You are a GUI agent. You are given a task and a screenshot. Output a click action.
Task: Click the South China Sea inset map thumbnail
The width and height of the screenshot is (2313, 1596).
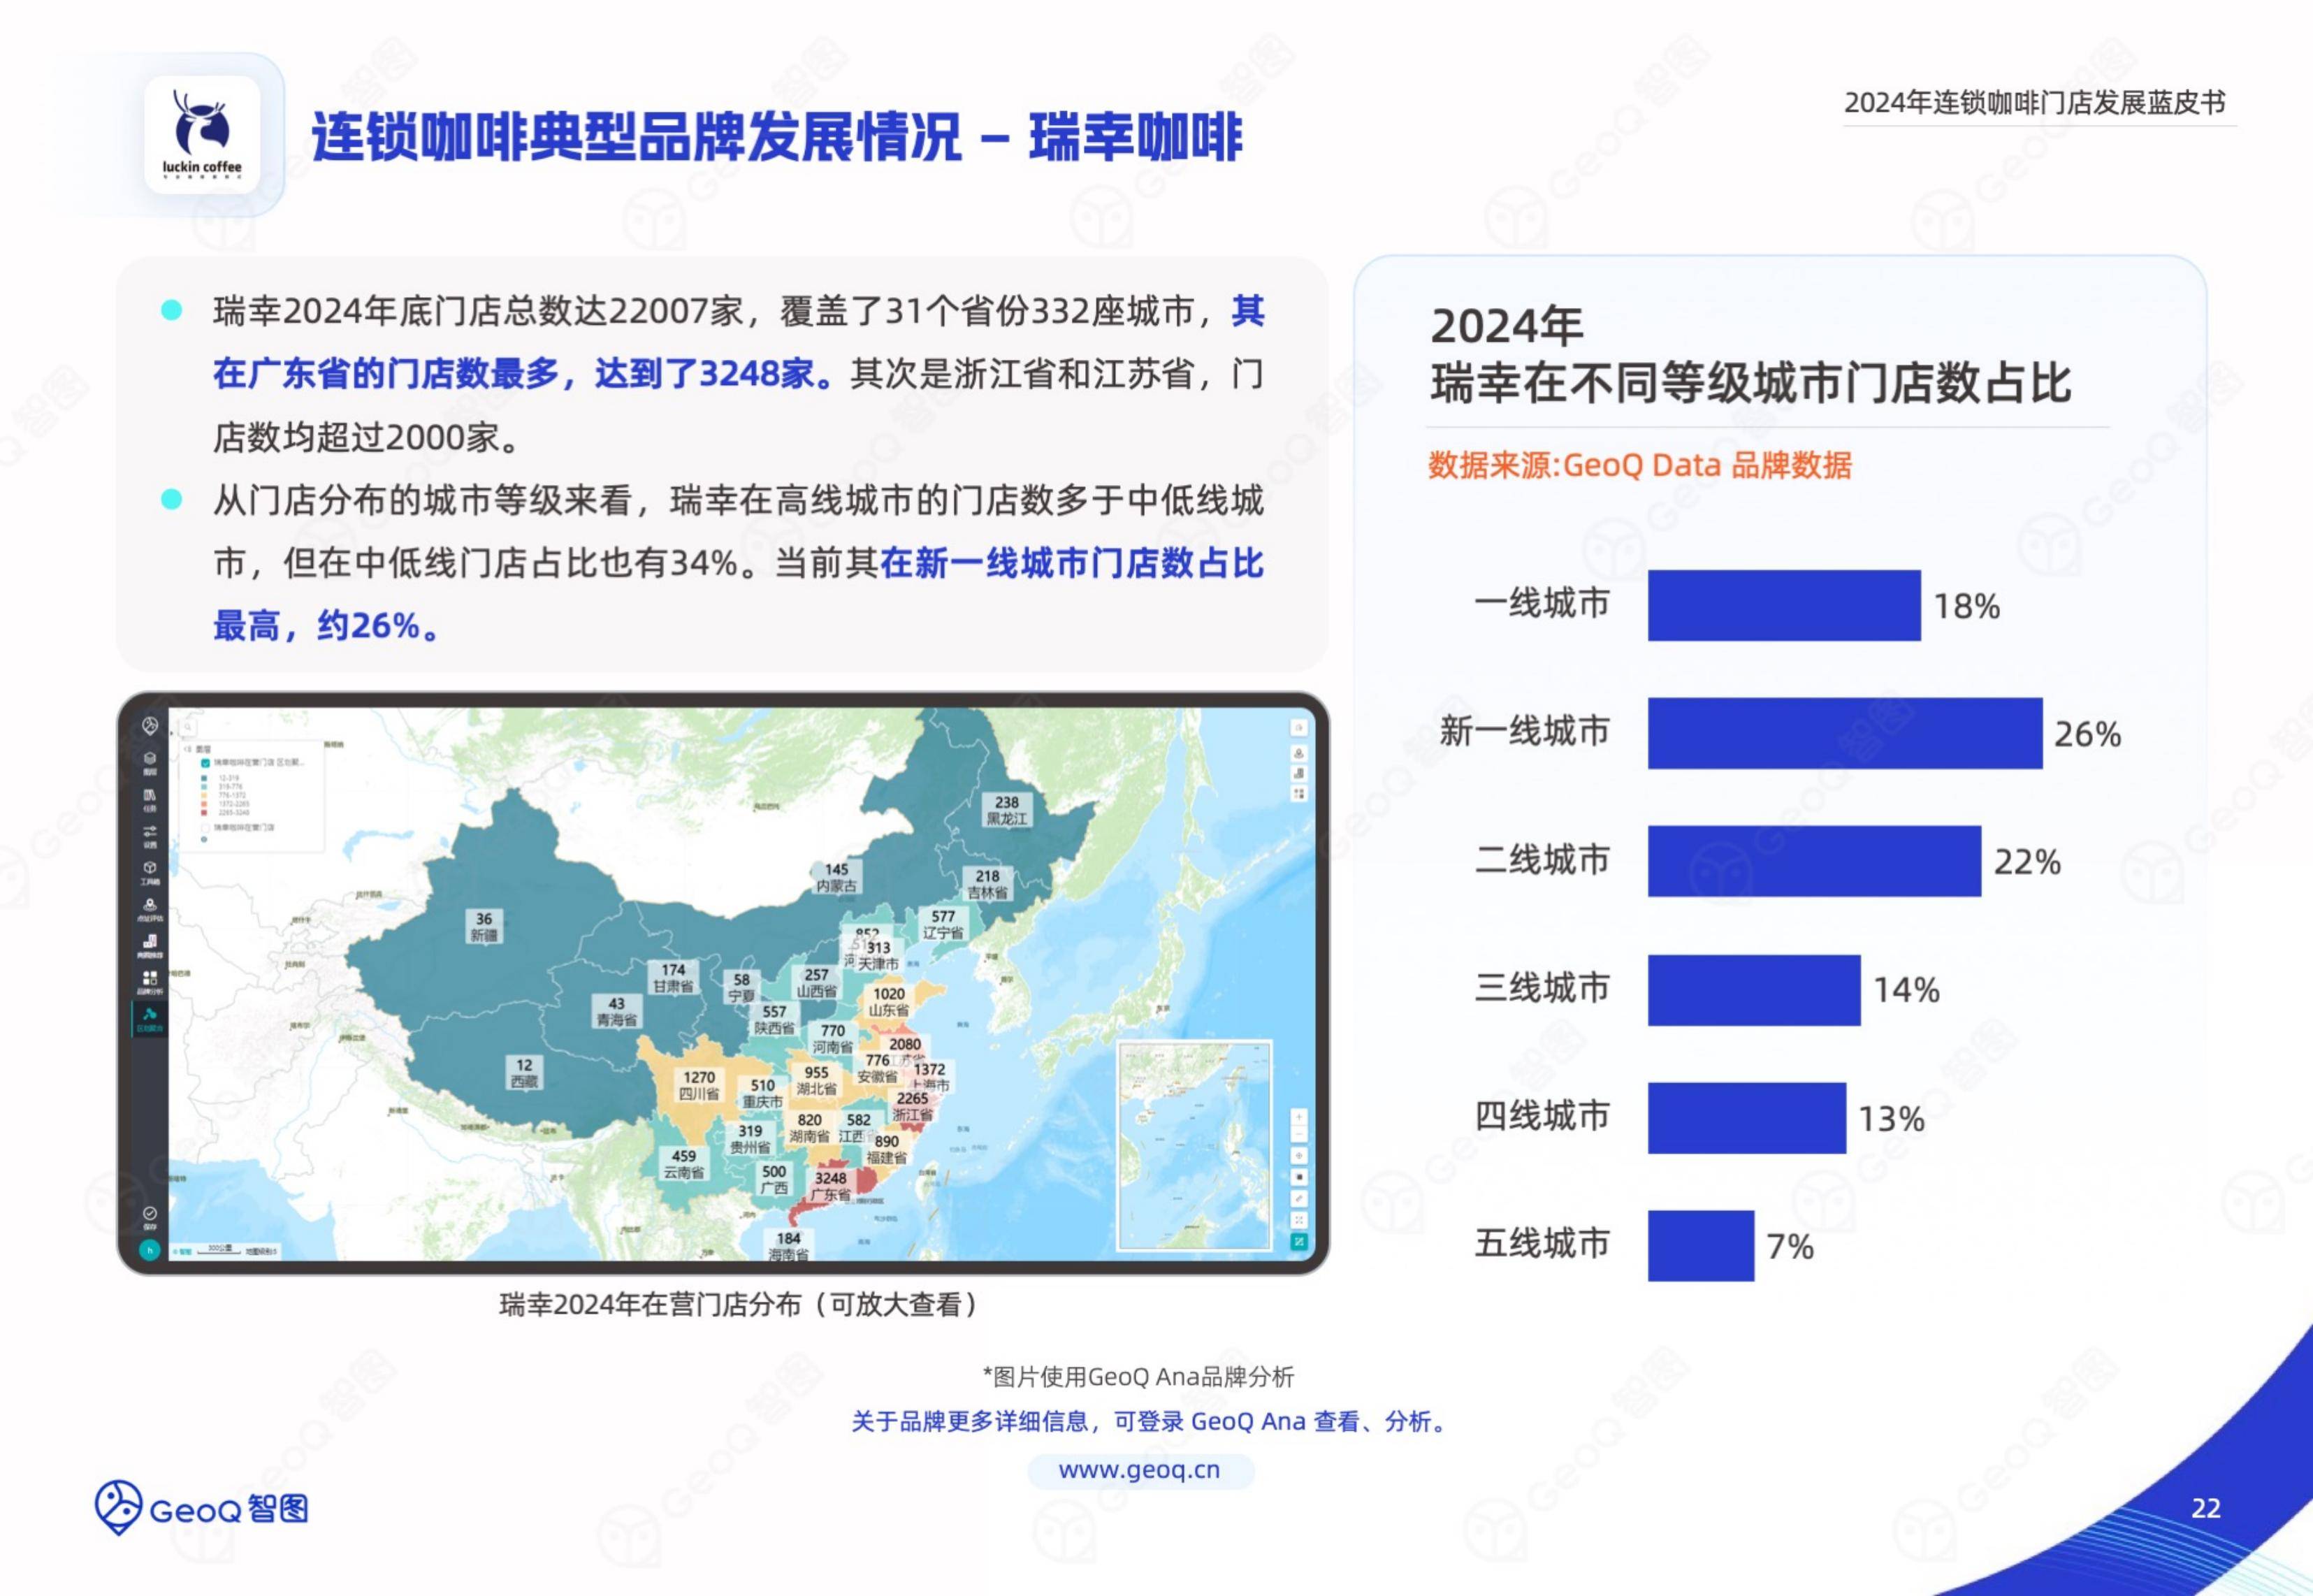click(x=1195, y=1146)
